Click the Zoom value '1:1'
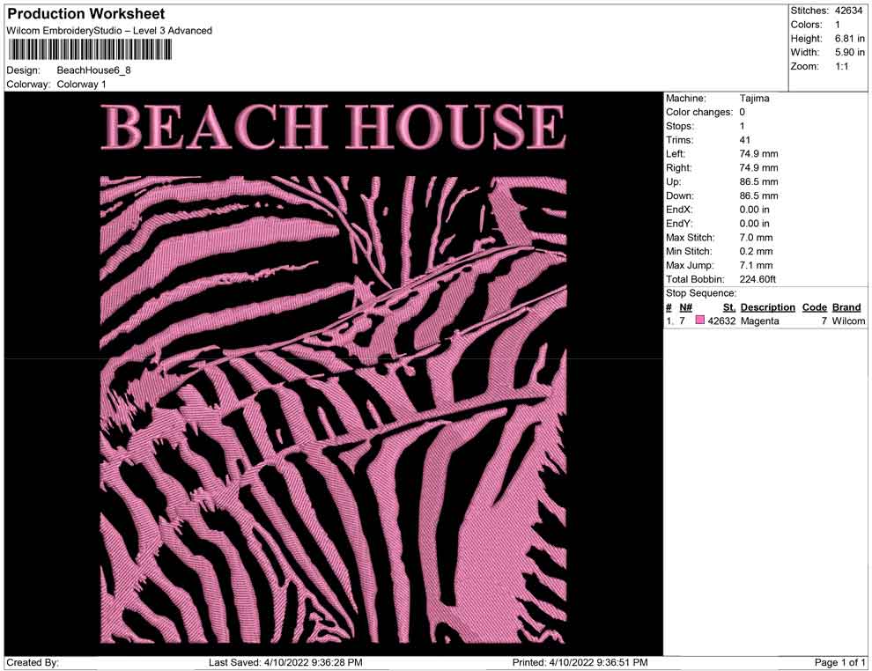 [841, 66]
